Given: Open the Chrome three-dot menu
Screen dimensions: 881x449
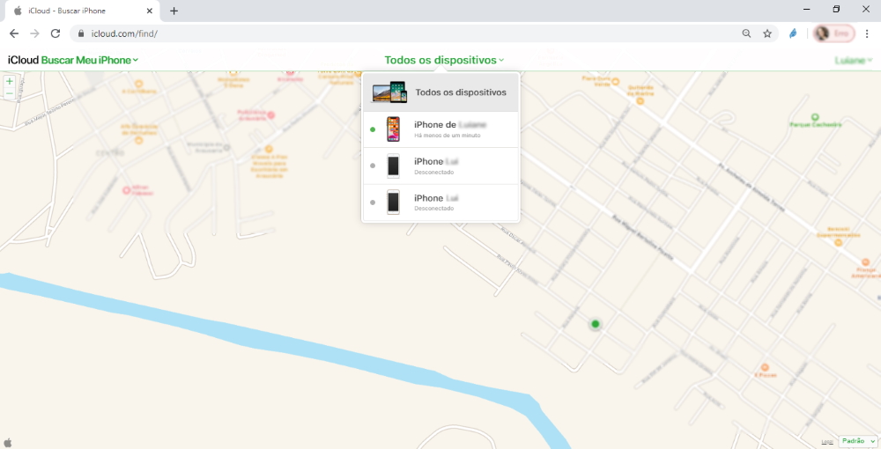Looking at the screenshot, I should pos(867,33).
